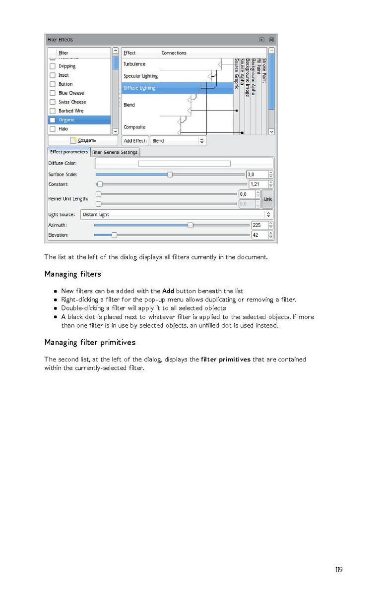Click scroll-down arrow of effects list

(x=271, y=132)
